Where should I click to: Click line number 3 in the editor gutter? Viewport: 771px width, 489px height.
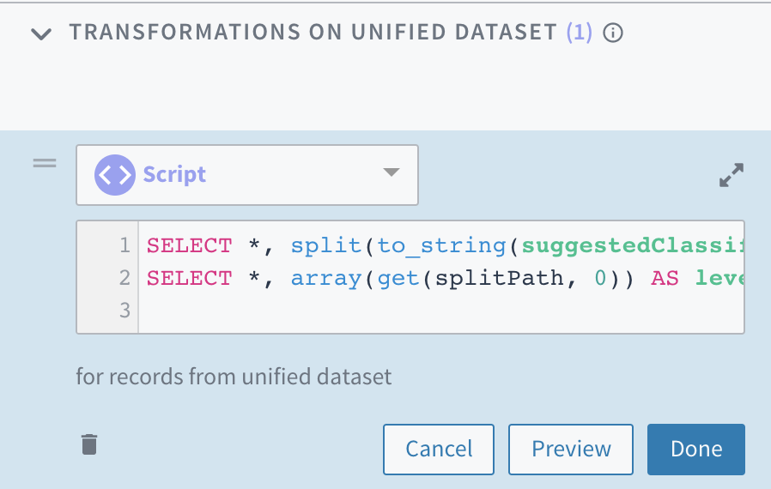(124, 310)
